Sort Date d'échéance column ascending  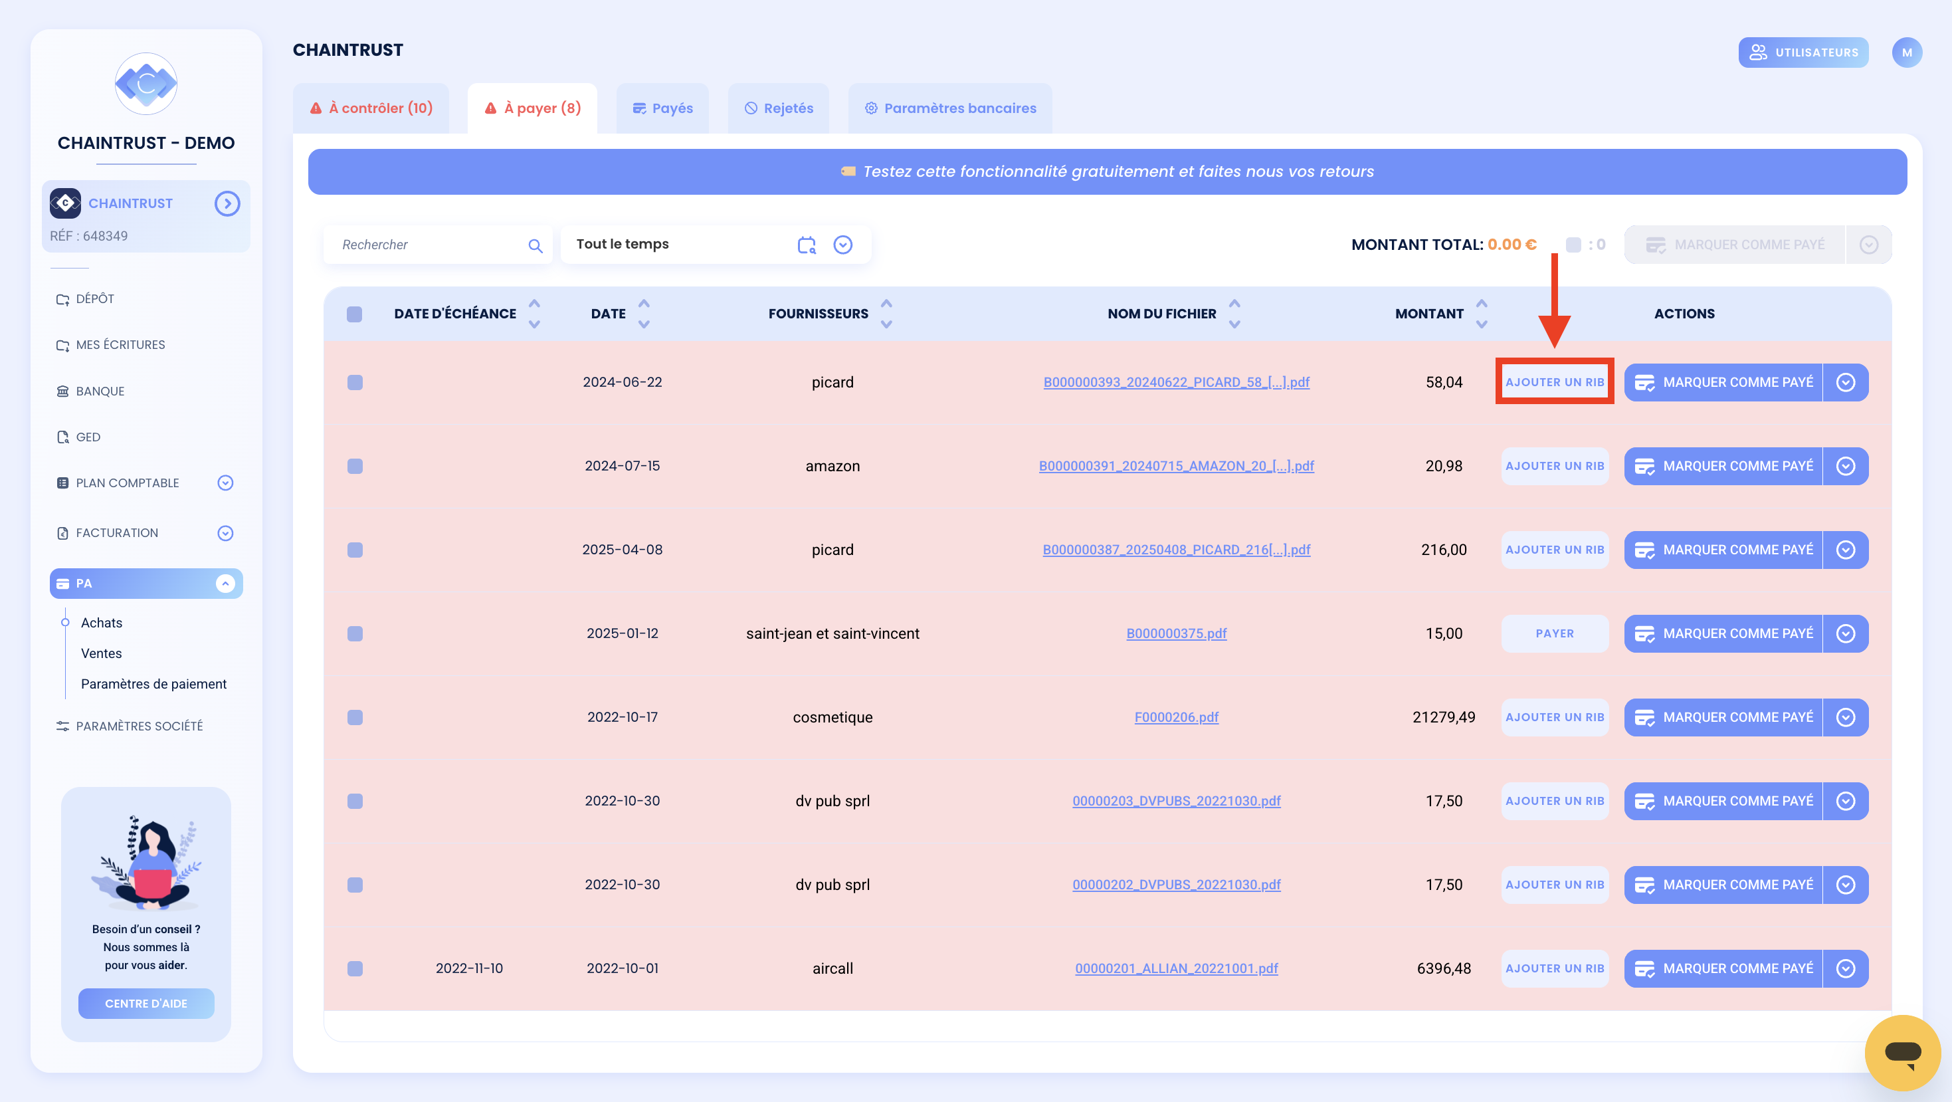tap(534, 304)
